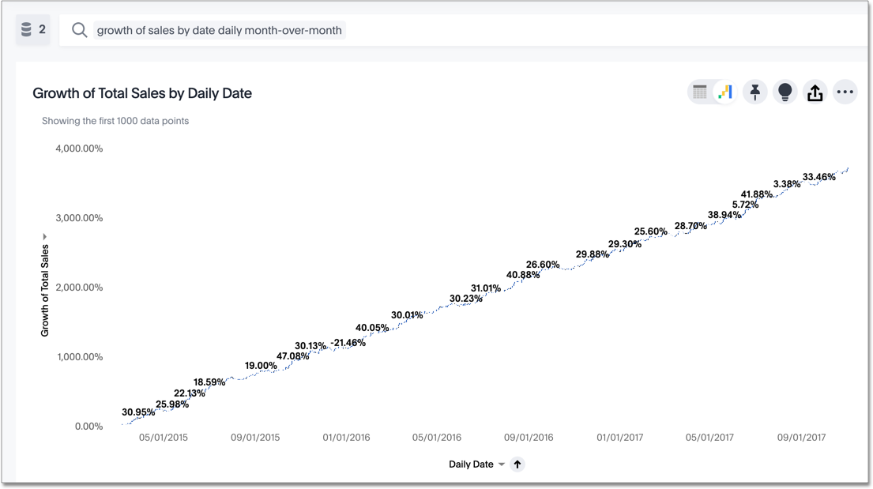Viewport: 873px width, 489px height.
Task: Switch to table view
Action: 700,92
